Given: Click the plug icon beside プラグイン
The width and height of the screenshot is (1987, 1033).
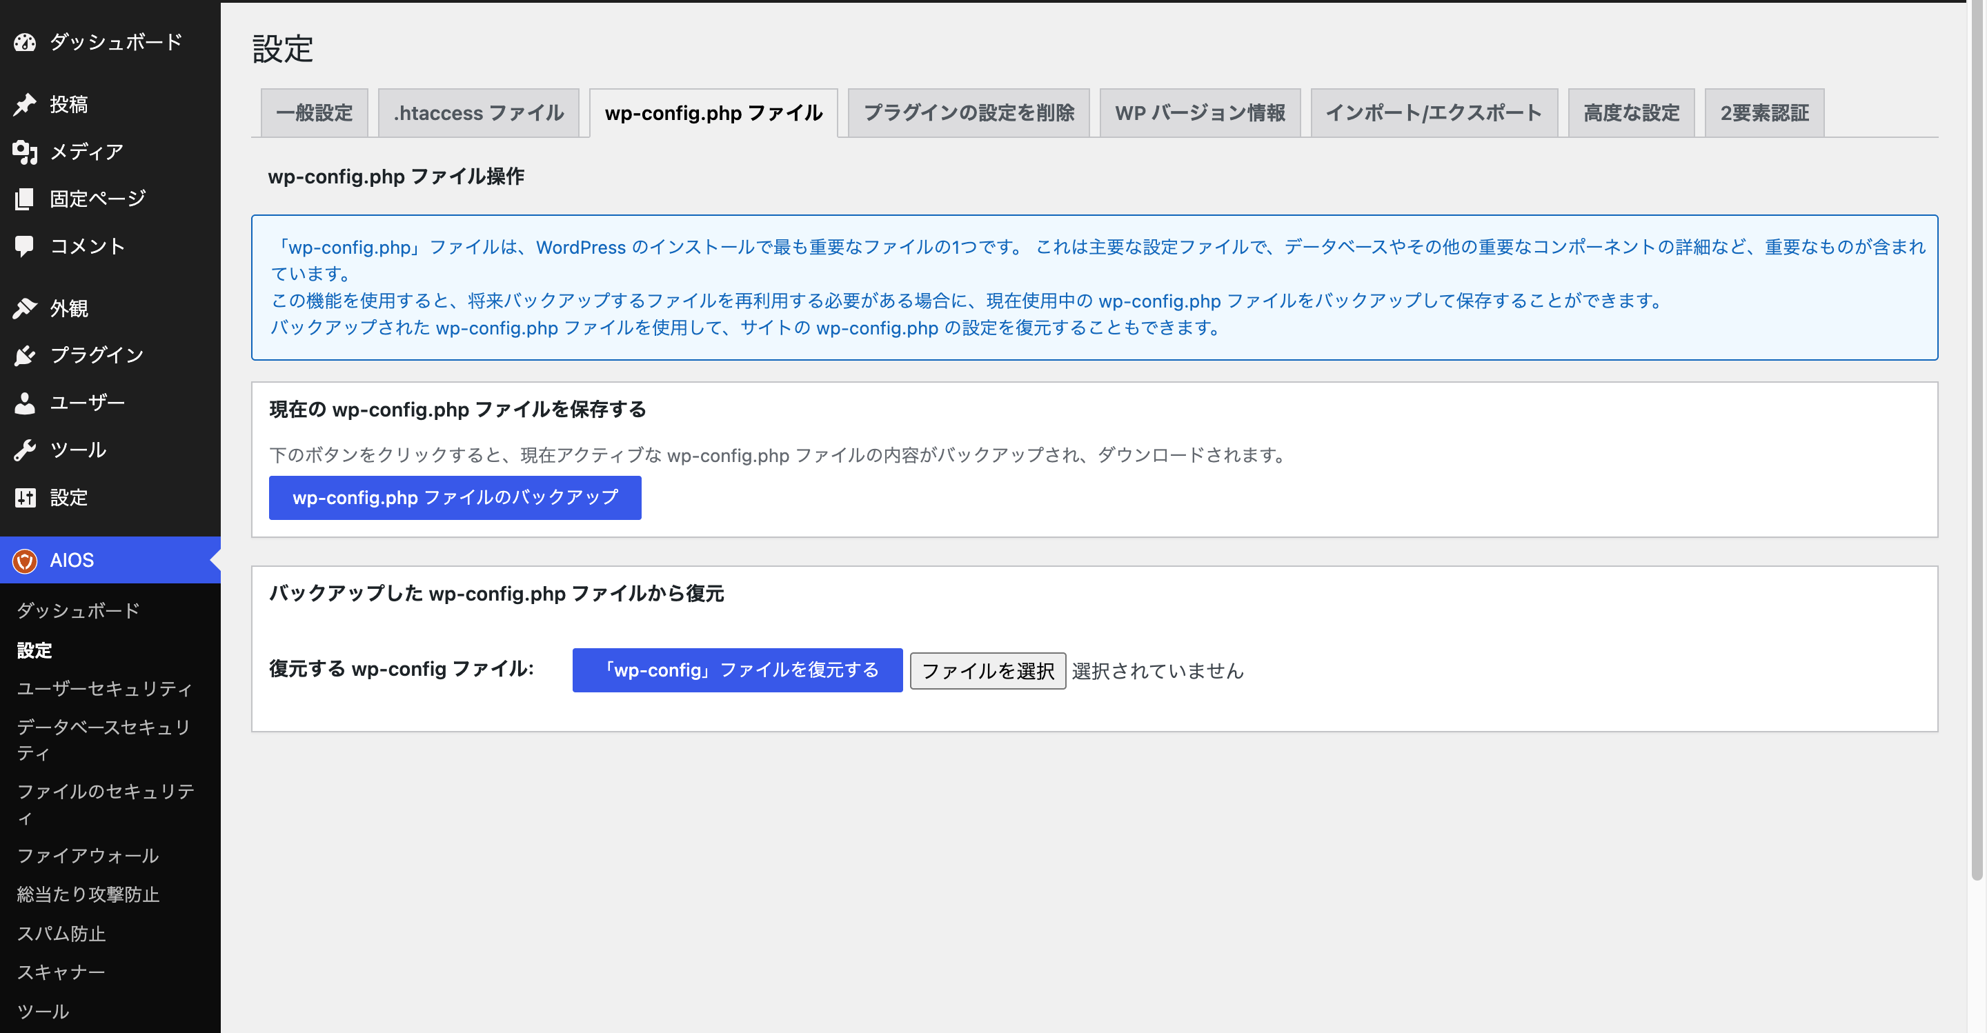Looking at the screenshot, I should tap(25, 355).
